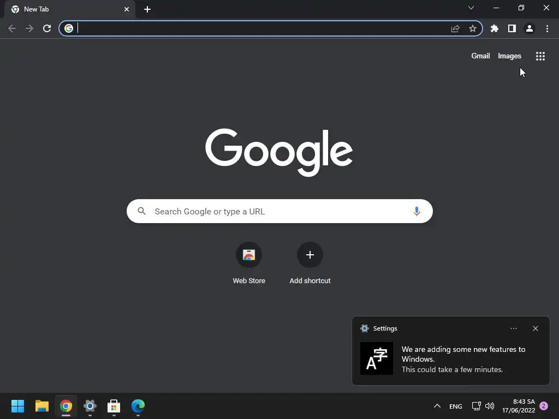559x419 pixels.
Task: Launch Microsoft Edge from the taskbar
Action: click(x=138, y=406)
